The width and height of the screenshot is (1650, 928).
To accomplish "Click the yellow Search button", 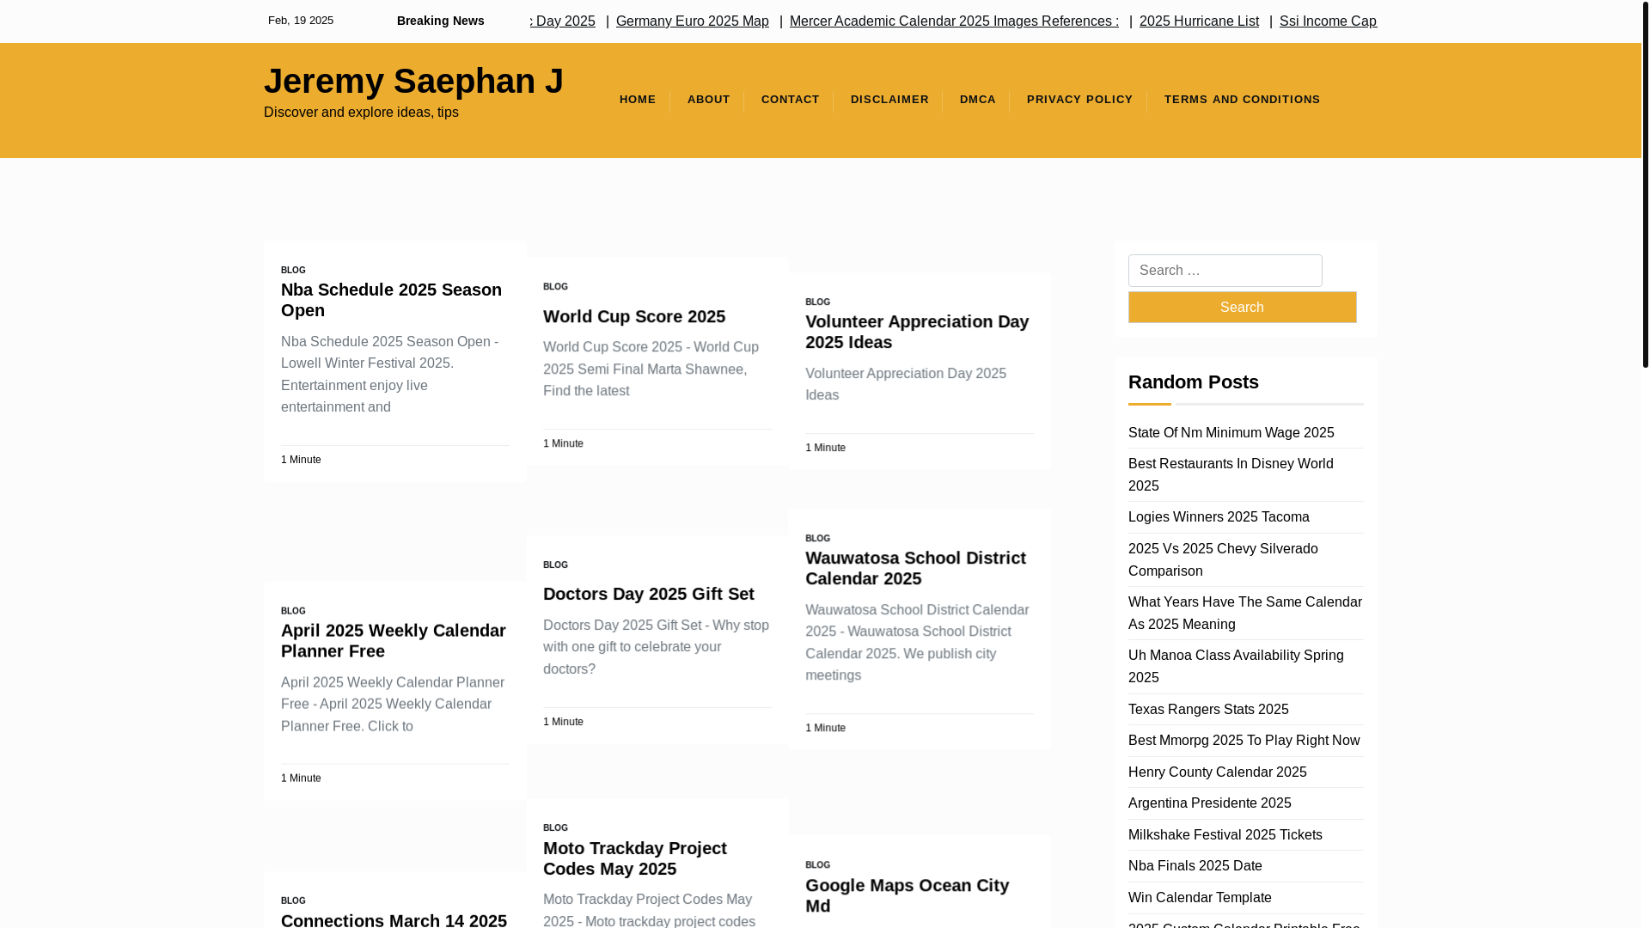I will coord(1242,308).
